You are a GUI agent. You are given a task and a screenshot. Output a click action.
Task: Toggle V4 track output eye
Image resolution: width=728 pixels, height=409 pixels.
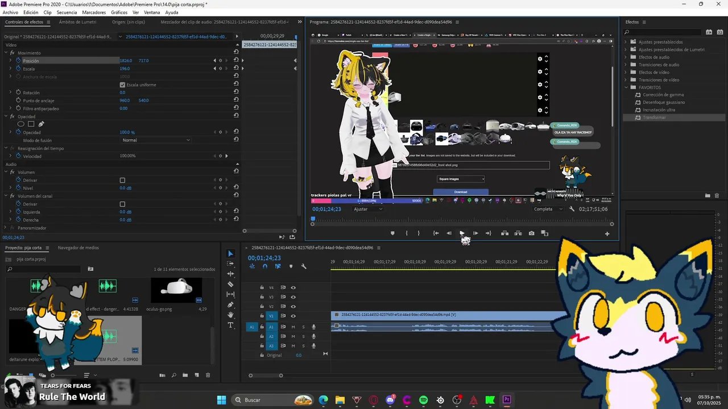pyautogui.click(x=293, y=287)
